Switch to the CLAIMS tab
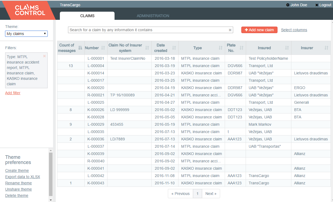The height and width of the screenshot is (202, 333). pos(87,16)
